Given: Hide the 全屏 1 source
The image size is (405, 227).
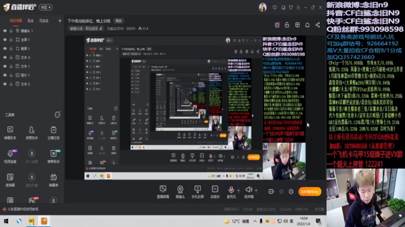Looking at the screenshot, I should 5,40.
